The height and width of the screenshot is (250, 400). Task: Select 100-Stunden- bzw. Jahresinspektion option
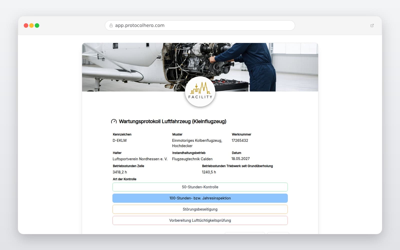200,198
